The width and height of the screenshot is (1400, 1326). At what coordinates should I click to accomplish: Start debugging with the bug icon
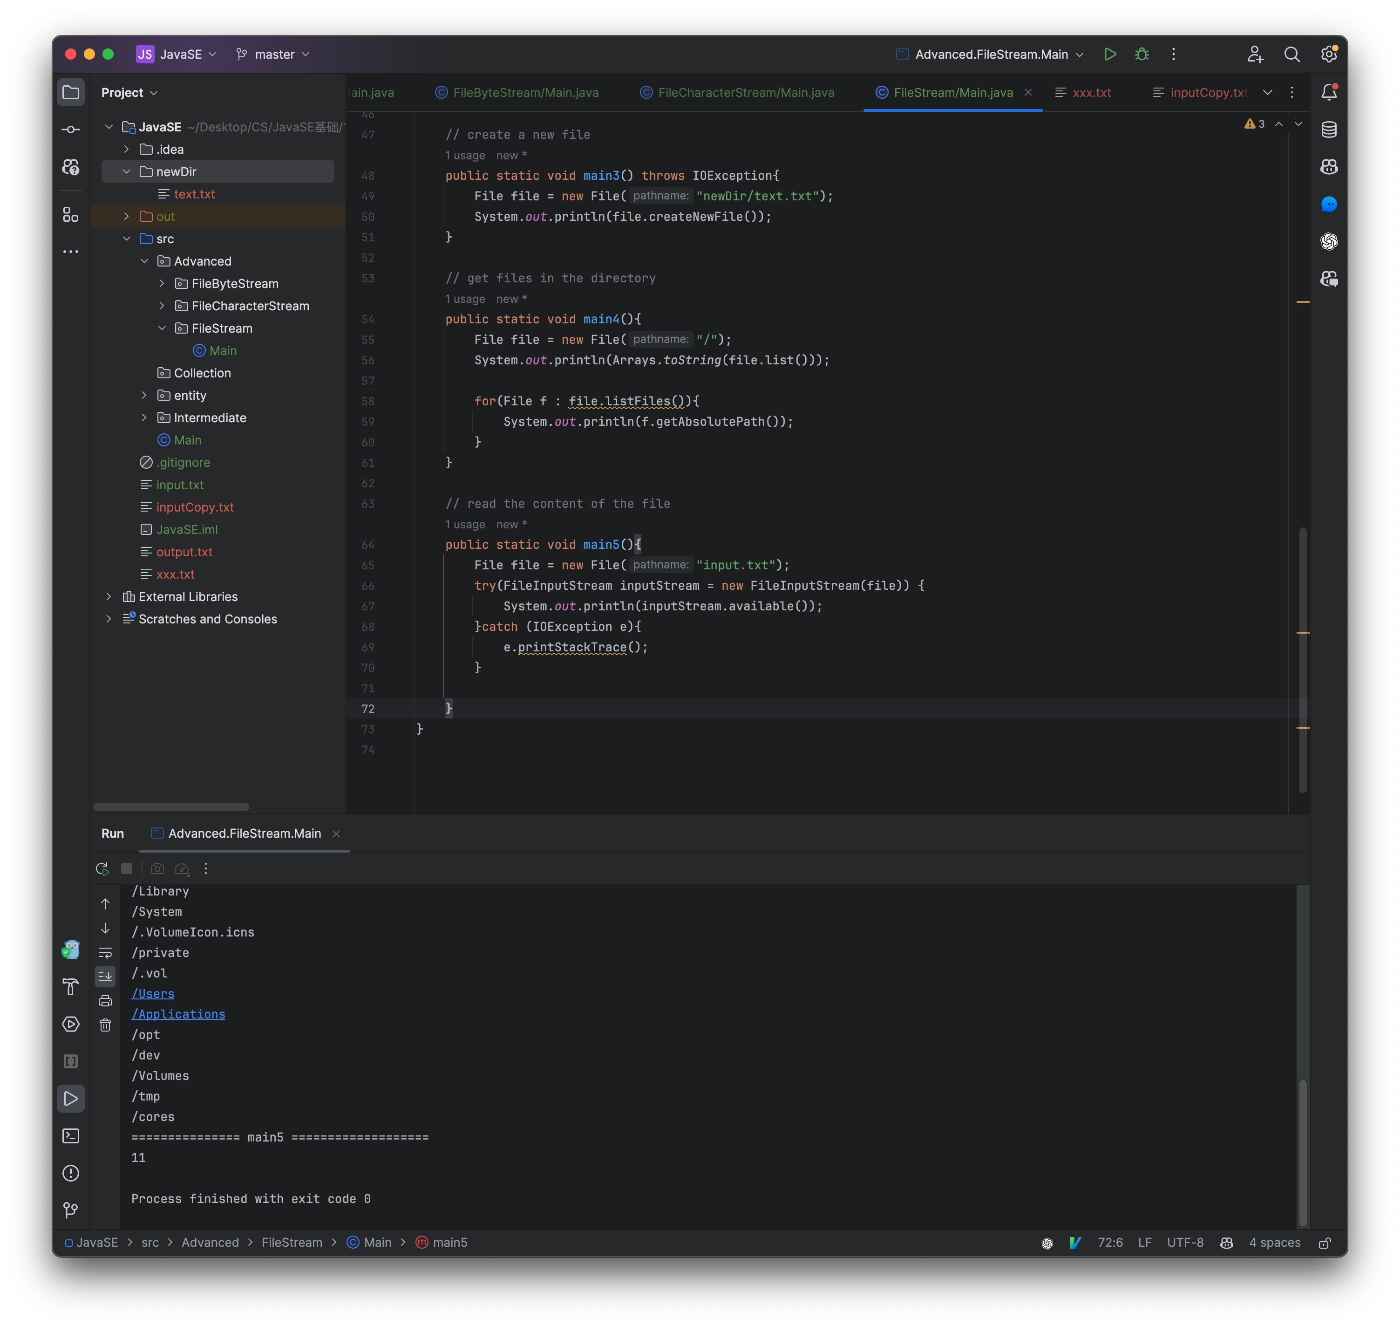(1142, 54)
